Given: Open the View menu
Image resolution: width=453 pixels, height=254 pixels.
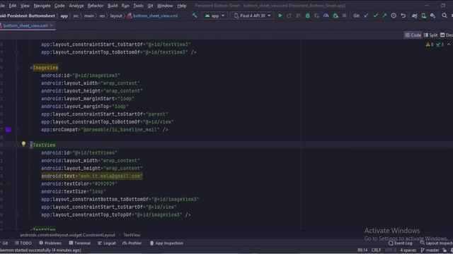Looking at the screenshot, I should coord(25,6).
